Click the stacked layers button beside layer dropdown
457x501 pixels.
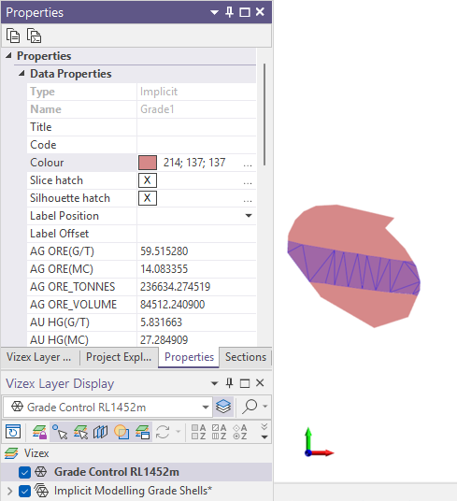coord(223,407)
